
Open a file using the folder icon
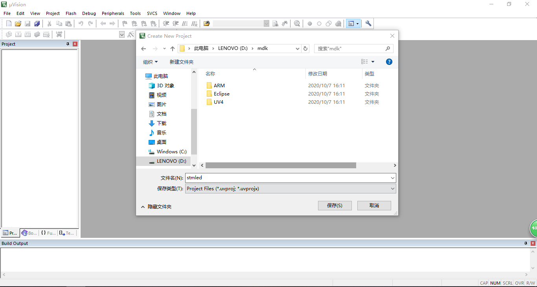[x=18, y=24]
